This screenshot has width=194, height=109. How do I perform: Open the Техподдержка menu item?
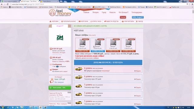(x=137, y=12)
